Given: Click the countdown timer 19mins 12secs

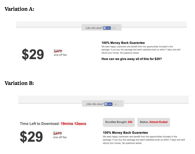Looking at the screenshot, I should (73, 124).
